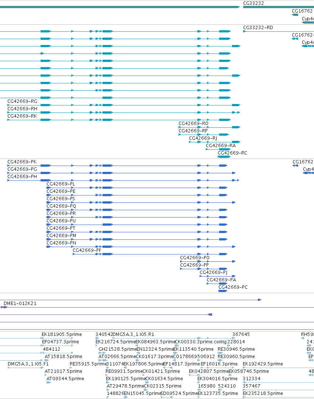
Task: Click the CG42669-PJ label
Action: pyautogui.click(x=213, y=273)
